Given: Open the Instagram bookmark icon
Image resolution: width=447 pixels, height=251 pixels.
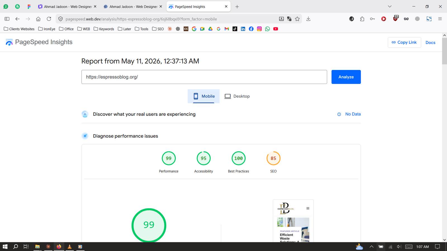Looking at the screenshot, I should [259, 29].
